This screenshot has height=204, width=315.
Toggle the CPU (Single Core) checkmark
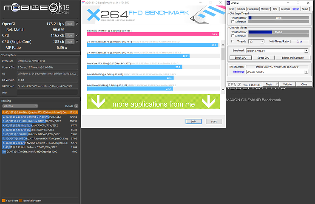tap(77, 42)
